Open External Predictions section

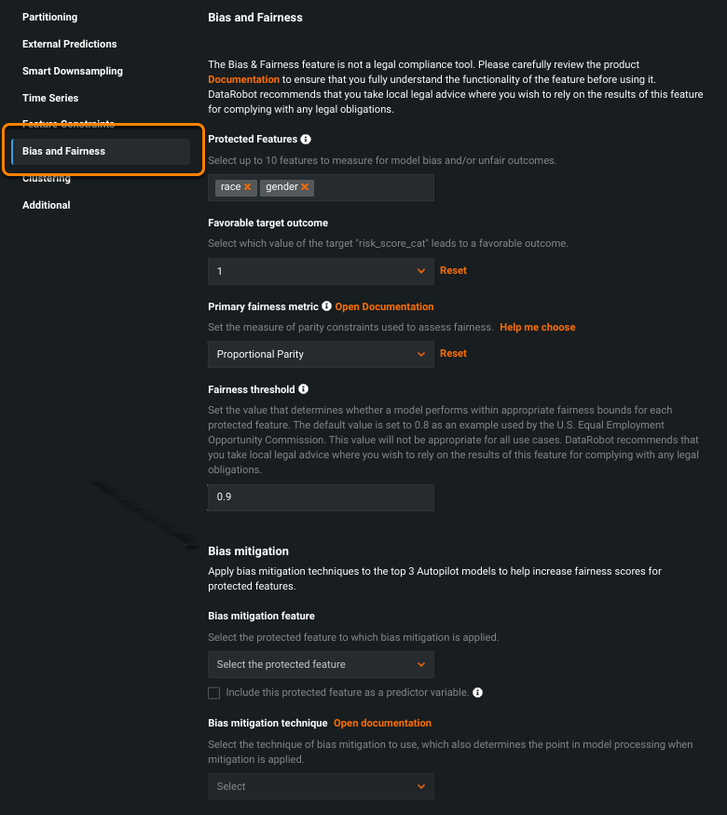(x=70, y=44)
